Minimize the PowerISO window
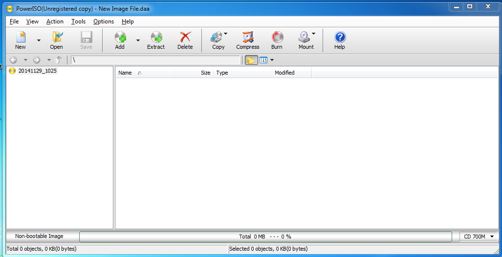This screenshot has width=502, height=257. [456, 6]
